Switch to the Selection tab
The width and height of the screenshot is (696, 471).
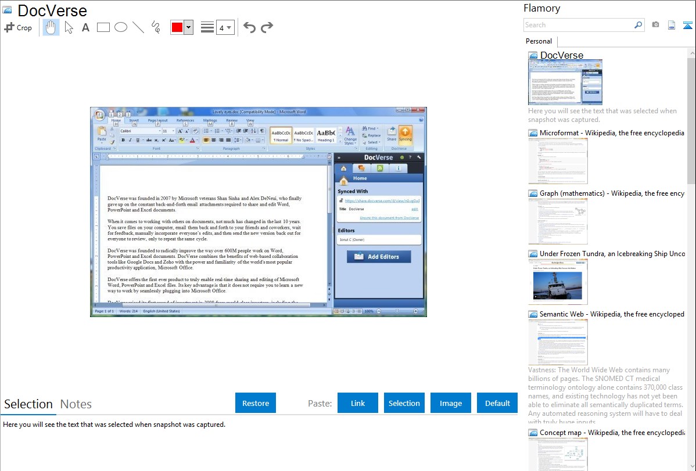point(28,404)
